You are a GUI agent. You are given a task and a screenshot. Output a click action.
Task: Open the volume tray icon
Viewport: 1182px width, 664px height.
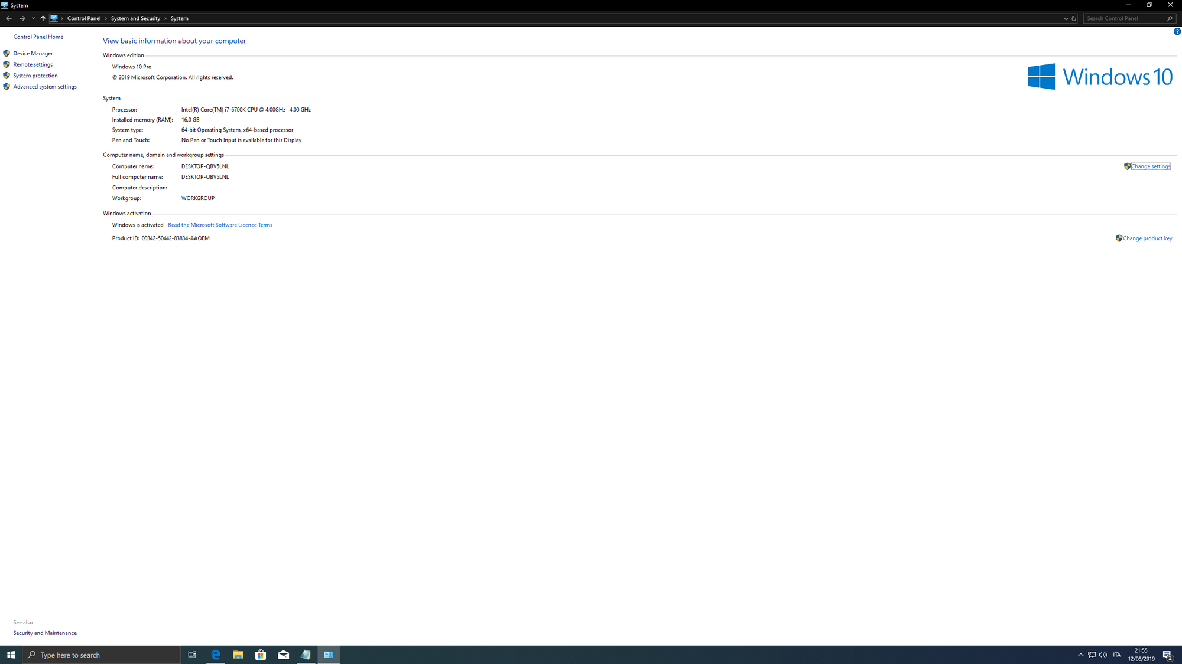point(1103,655)
